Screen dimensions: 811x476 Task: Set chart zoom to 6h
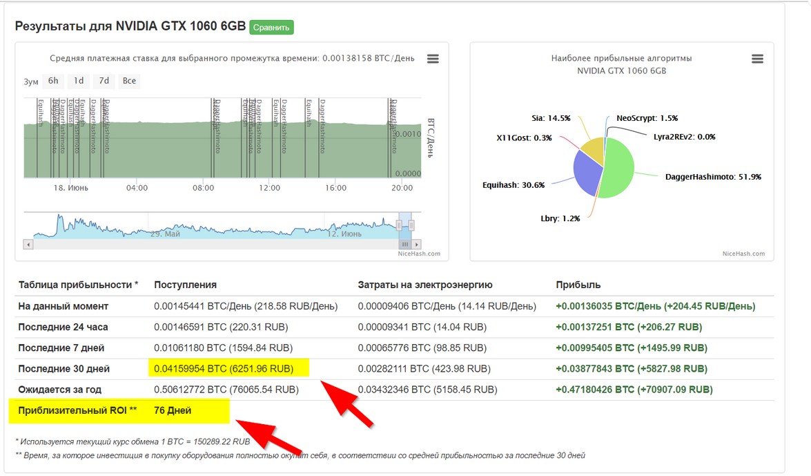tap(53, 81)
